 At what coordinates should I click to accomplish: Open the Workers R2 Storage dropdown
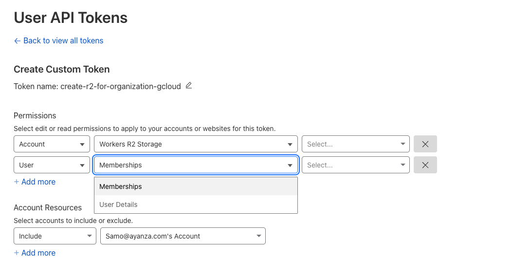click(x=195, y=144)
